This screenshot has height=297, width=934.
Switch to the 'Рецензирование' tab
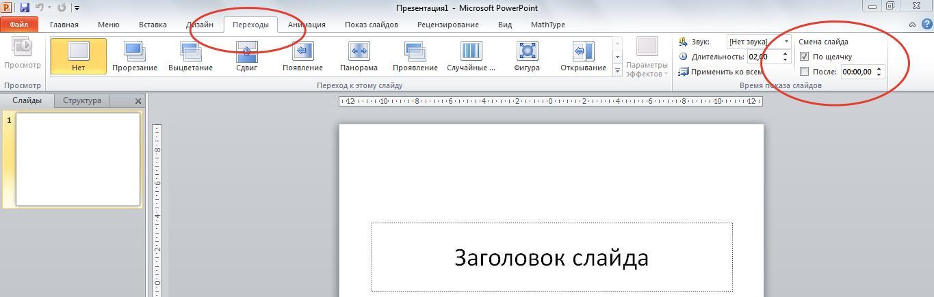[x=448, y=25]
